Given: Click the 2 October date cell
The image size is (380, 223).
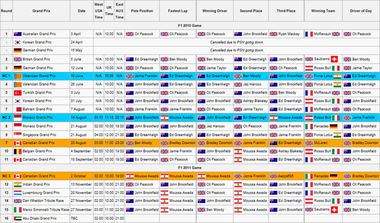Looking at the screenshot, I should pyautogui.click(x=82, y=176).
